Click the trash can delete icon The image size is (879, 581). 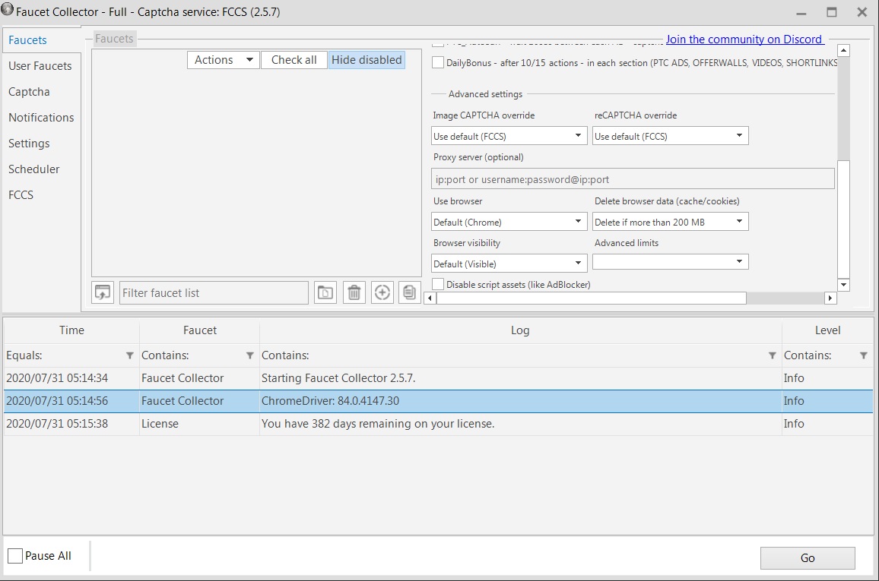[354, 292]
